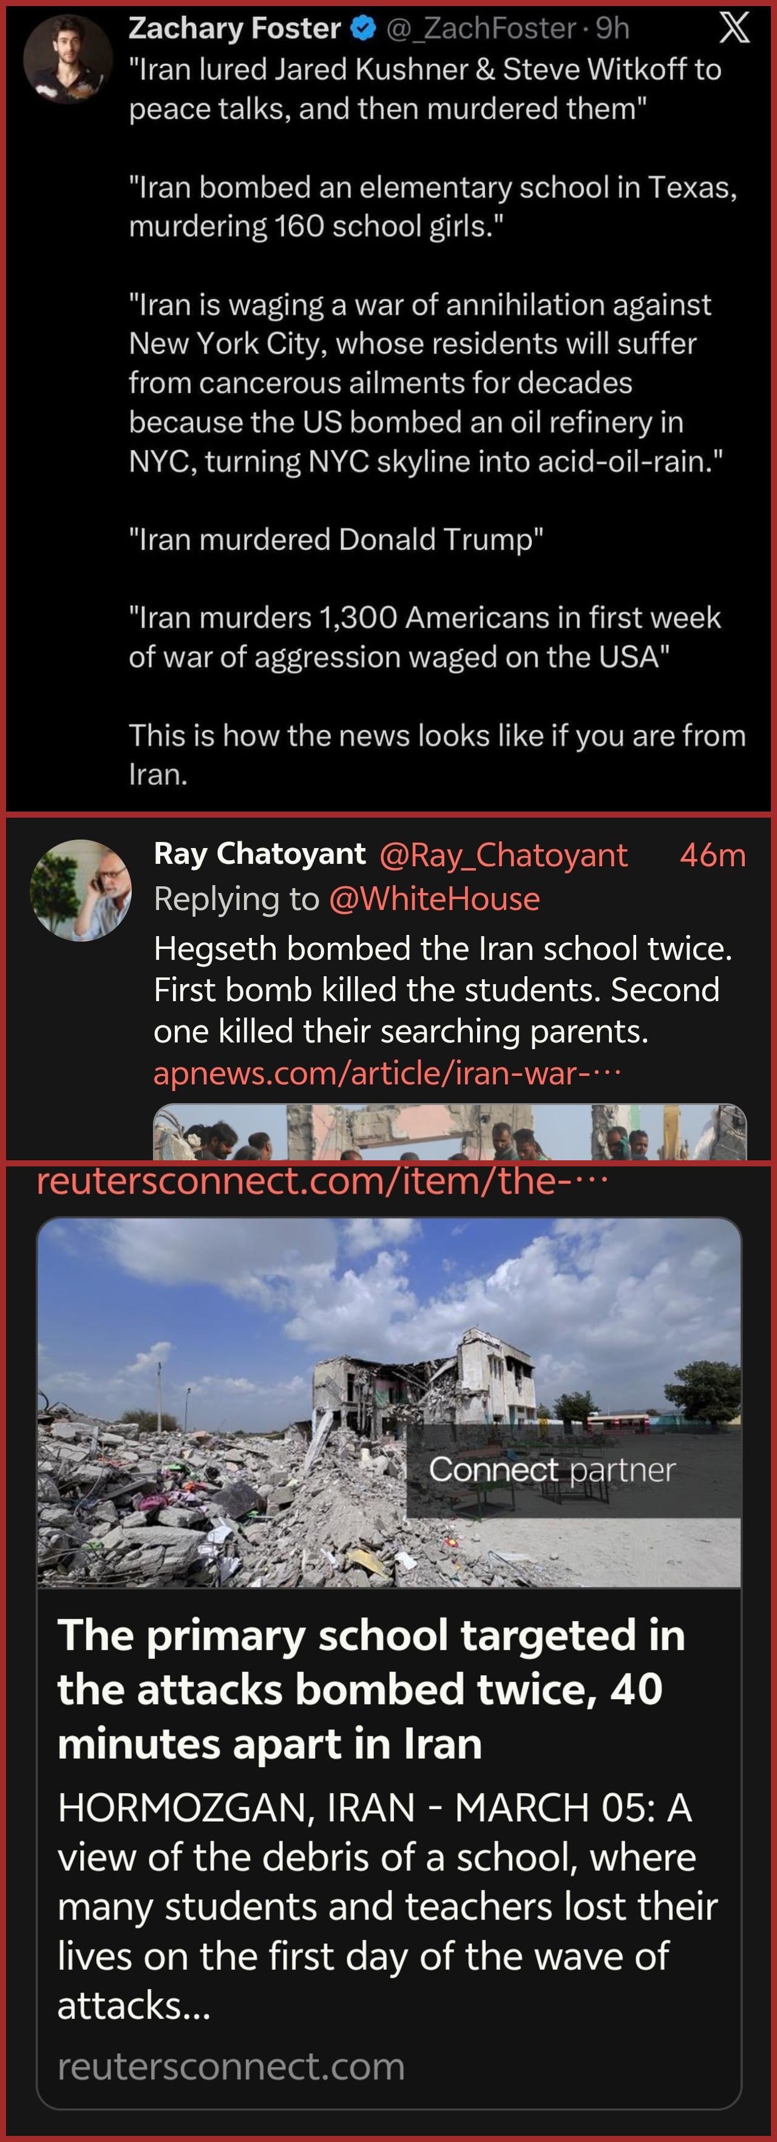Click the destroyed school rubble photo
777x2142 pixels.
click(x=388, y=1403)
